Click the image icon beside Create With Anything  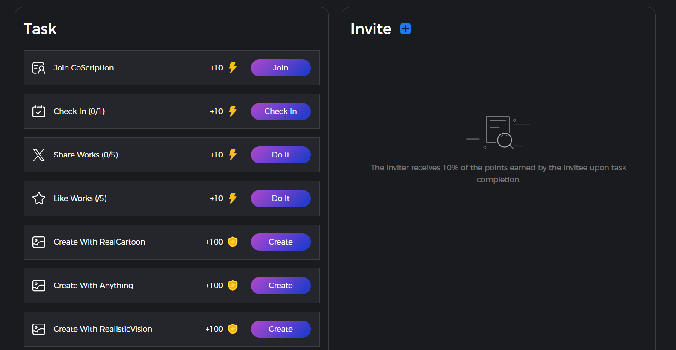[38, 285]
